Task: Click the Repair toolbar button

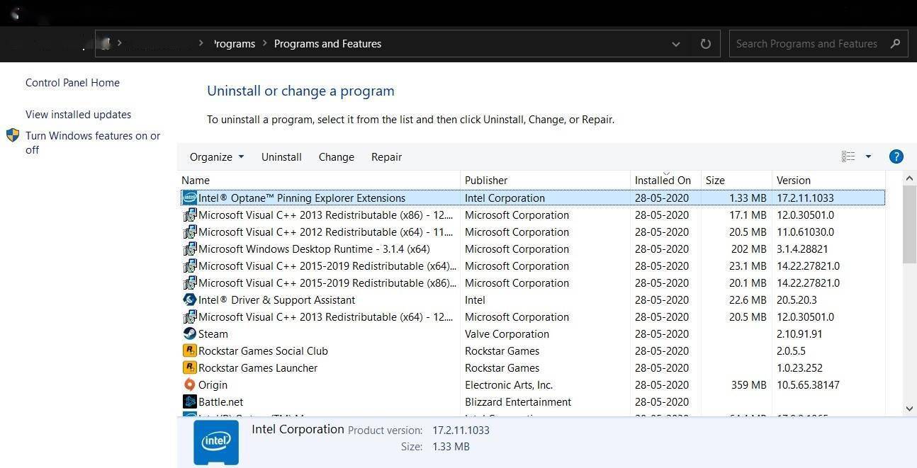Action: pyautogui.click(x=386, y=157)
